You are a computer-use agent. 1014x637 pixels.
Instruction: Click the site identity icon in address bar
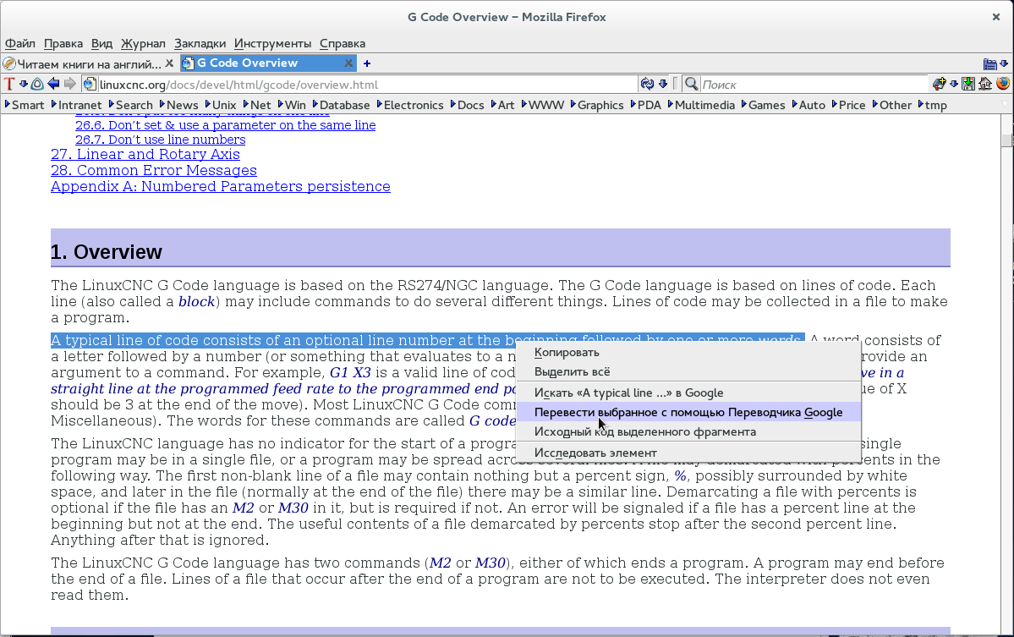click(x=90, y=84)
